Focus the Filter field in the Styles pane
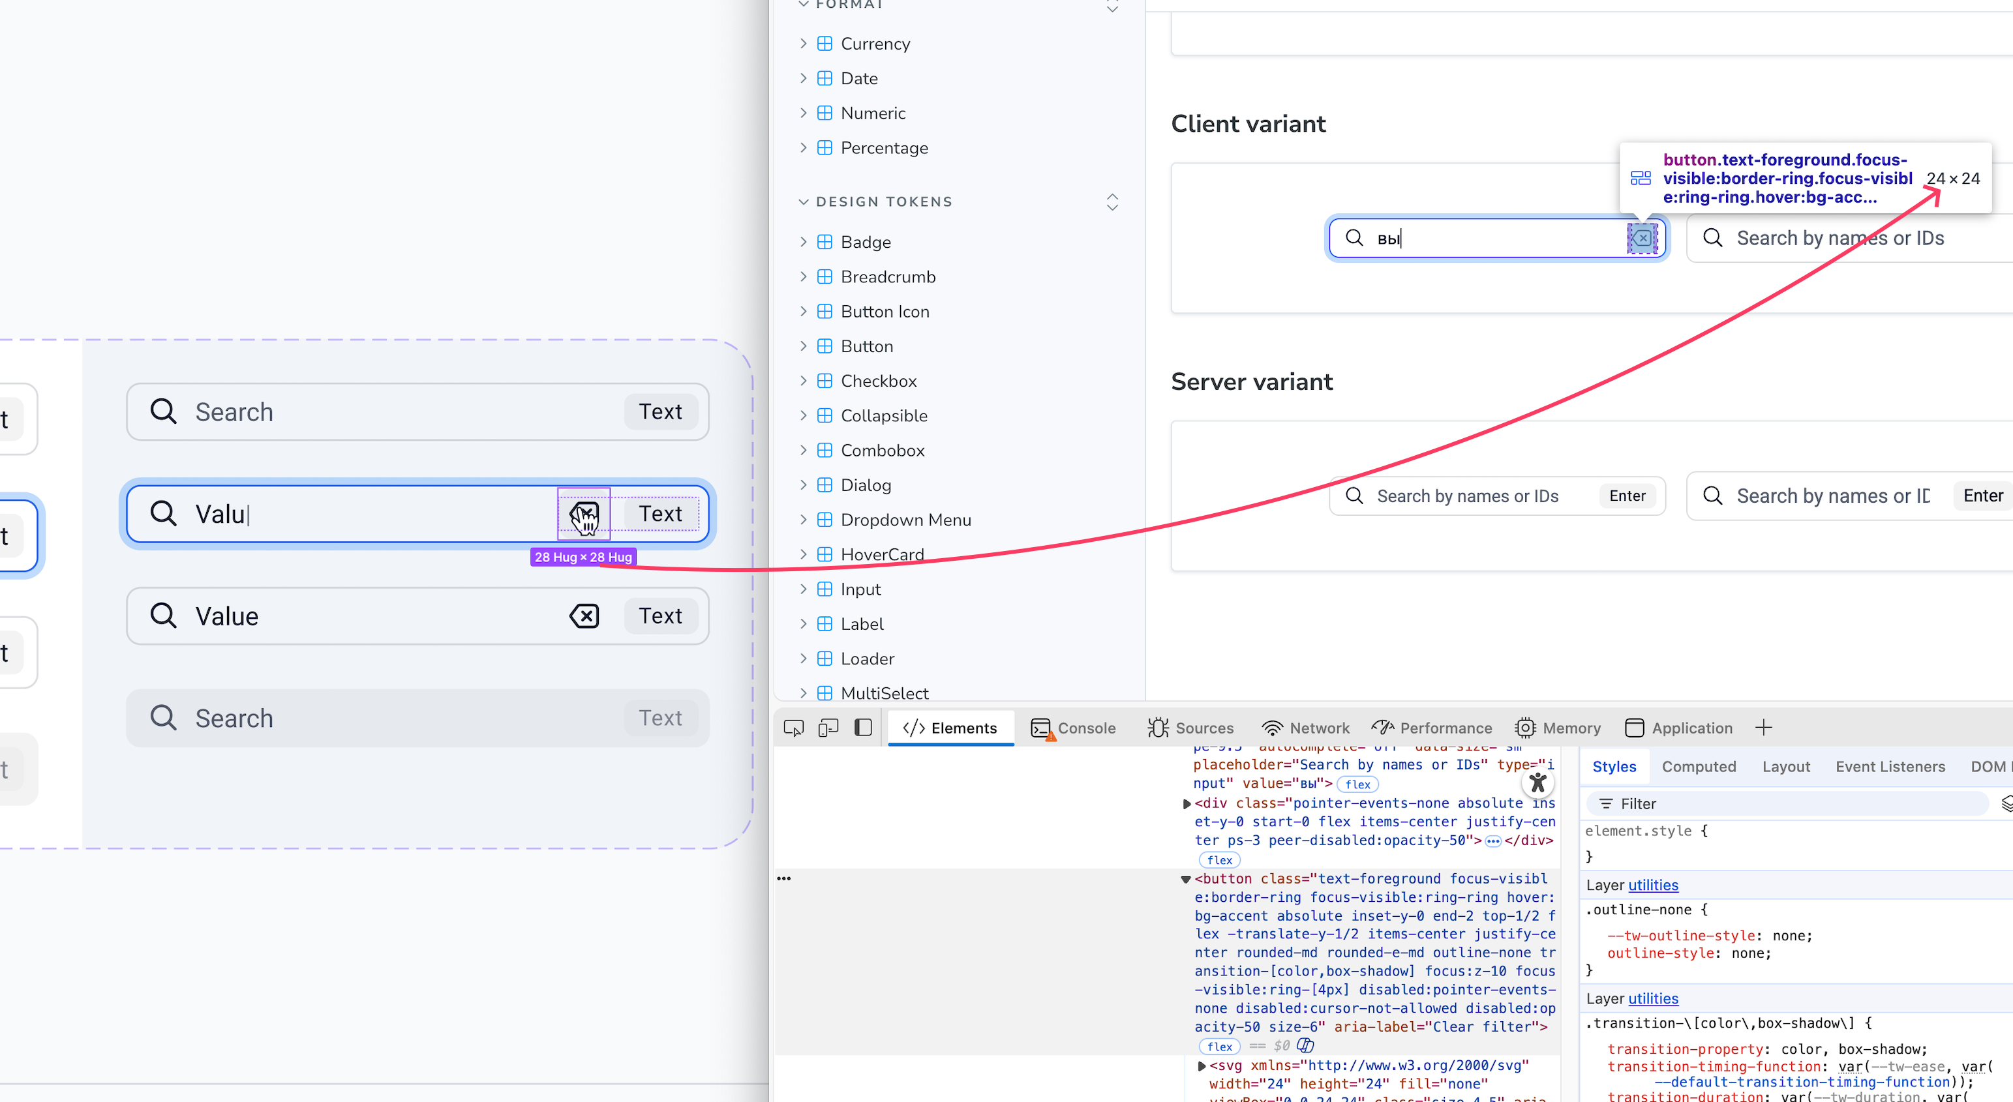The height and width of the screenshot is (1102, 2013). click(x=1789, y=803)
